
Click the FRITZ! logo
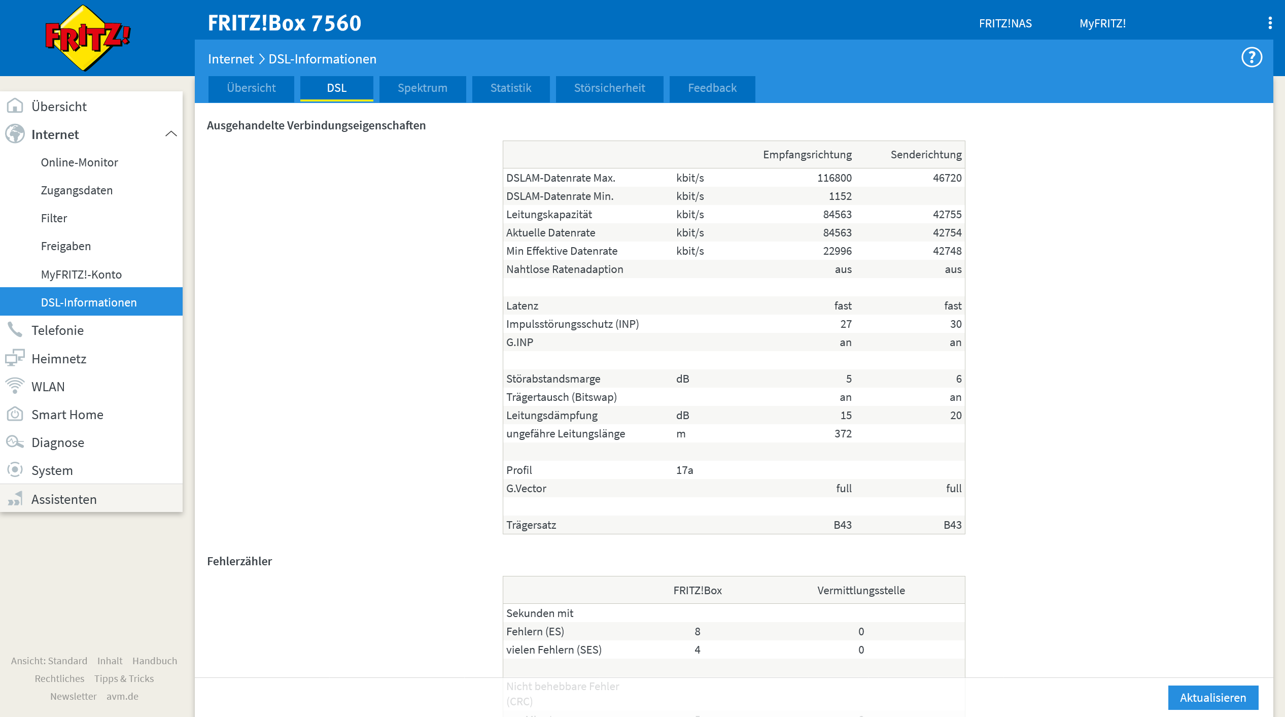87,38
